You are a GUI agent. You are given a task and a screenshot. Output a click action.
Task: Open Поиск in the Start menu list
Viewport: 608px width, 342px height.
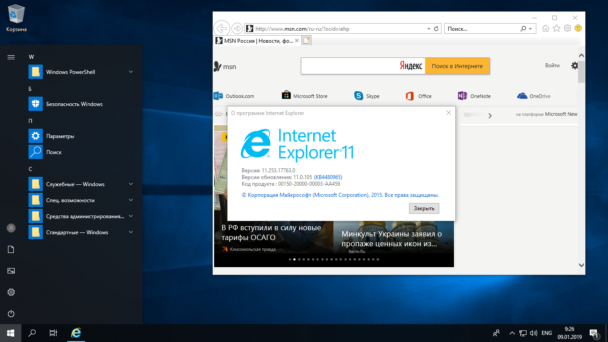click(81, 152)
